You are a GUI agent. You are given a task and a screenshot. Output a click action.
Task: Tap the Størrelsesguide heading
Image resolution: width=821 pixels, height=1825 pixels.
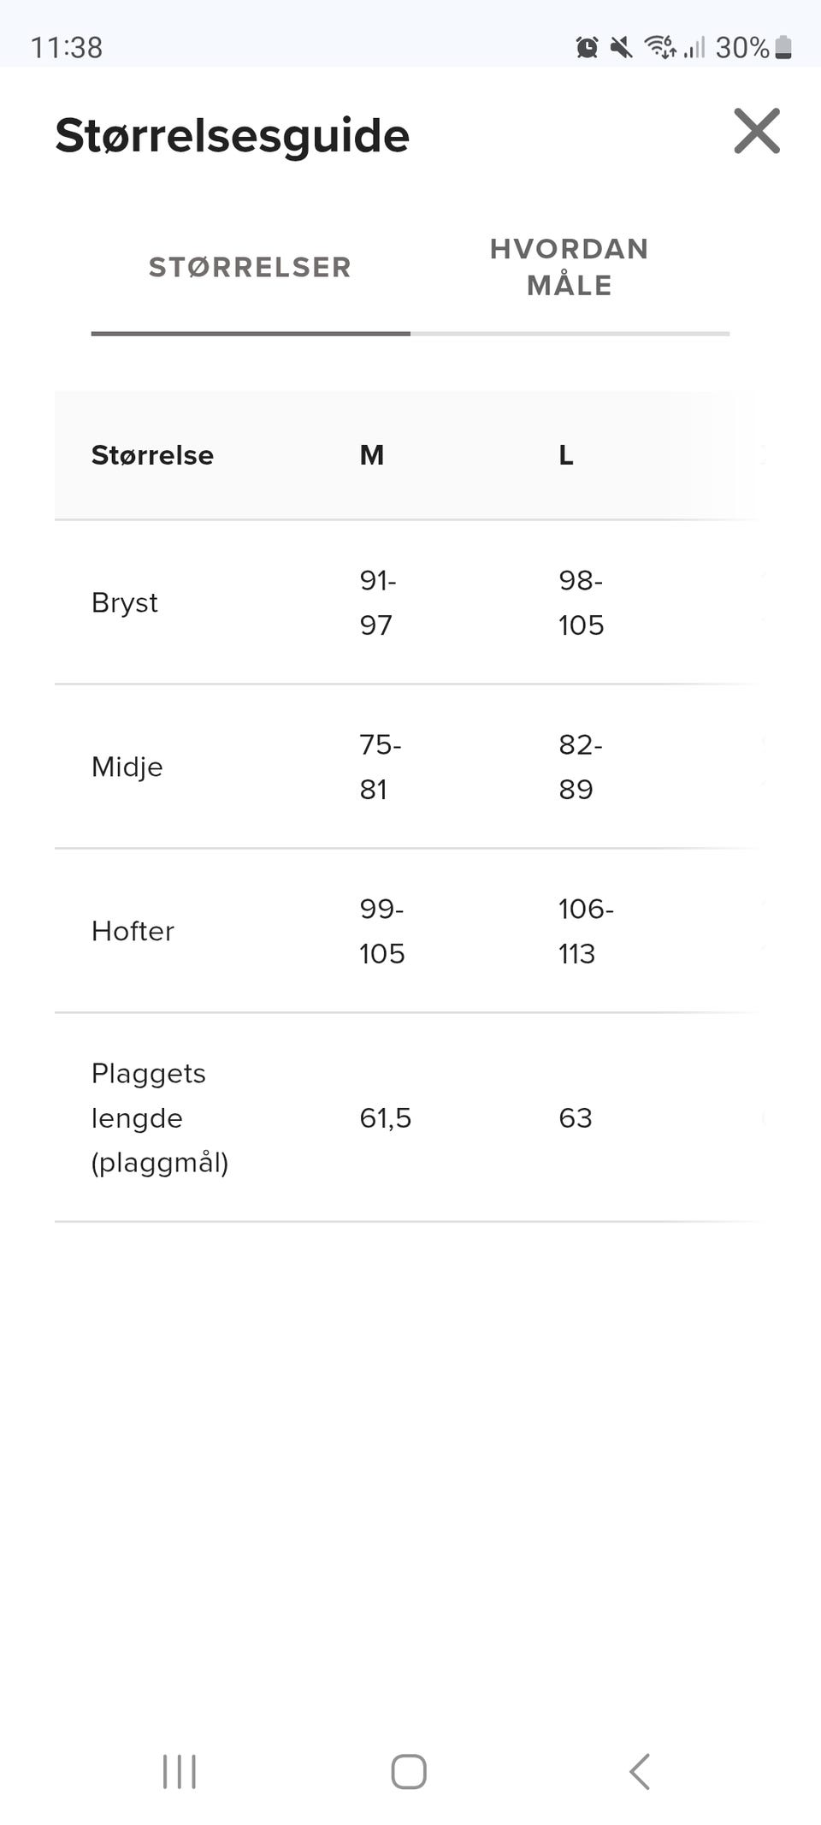233,135
